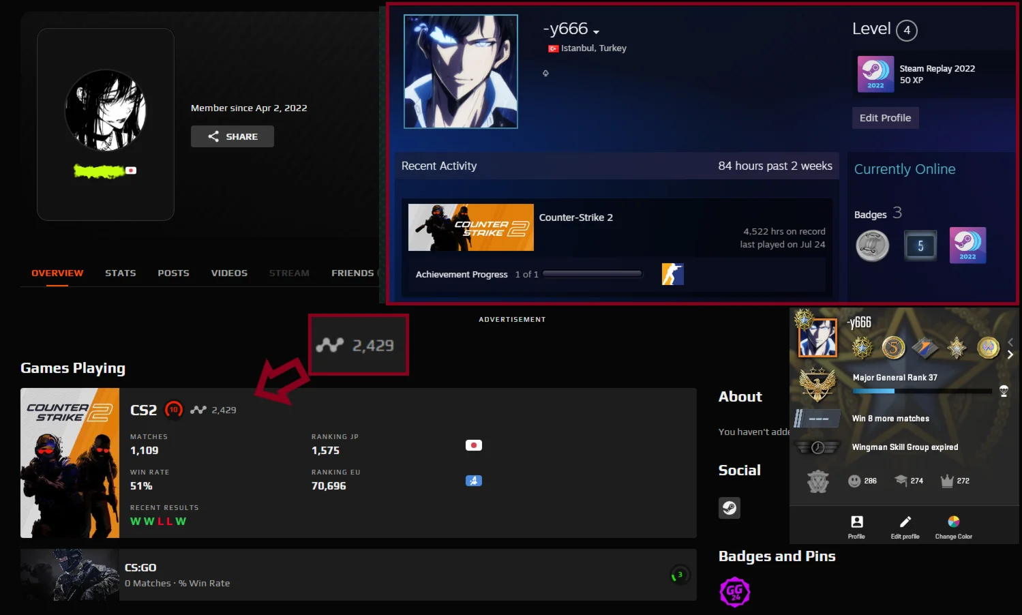The height and width of the screenshot is (615, 1022).
Task: Open the CS2 achievement icon
Action: 673,274
